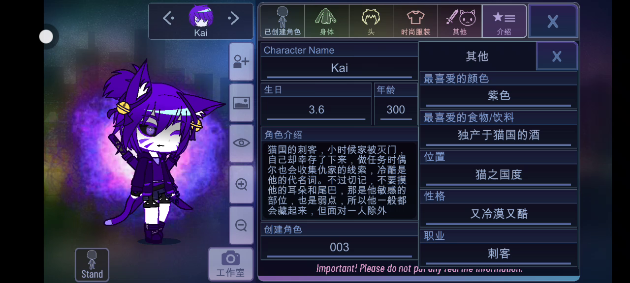The width and height of the screenshot is (630, 283).
Task: Click the Stand pose icon
Action: [92, 265]
